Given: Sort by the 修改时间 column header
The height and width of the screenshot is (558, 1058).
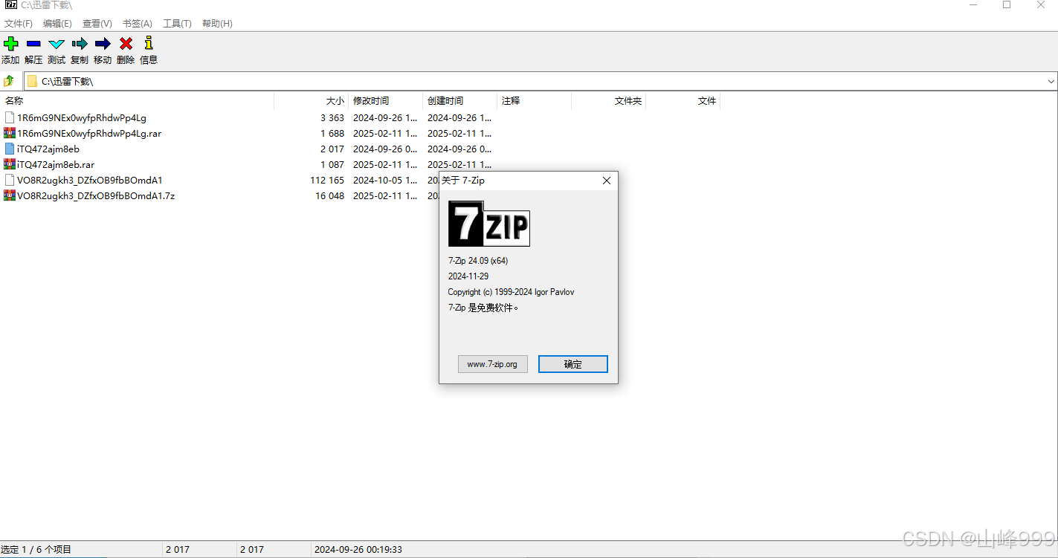Looking at the screenshot, I should pyautogui.click(x=386, y=101).
